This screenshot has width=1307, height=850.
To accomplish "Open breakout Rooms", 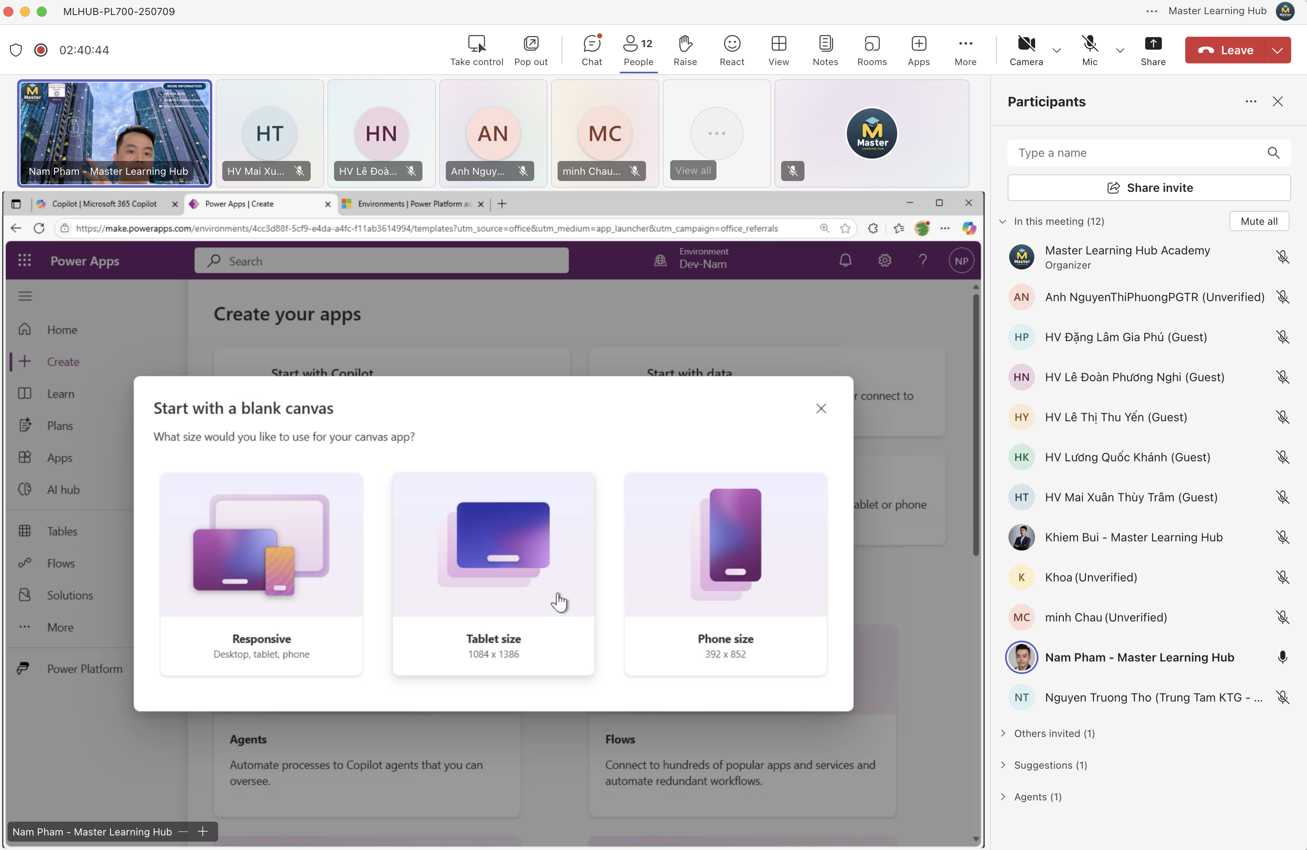I will click(872, 50).
